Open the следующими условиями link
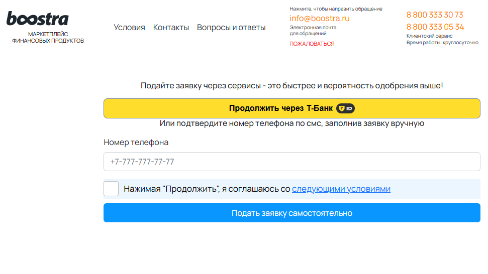Viewport: 488px width, 274px height. click(x=341, y=189)
